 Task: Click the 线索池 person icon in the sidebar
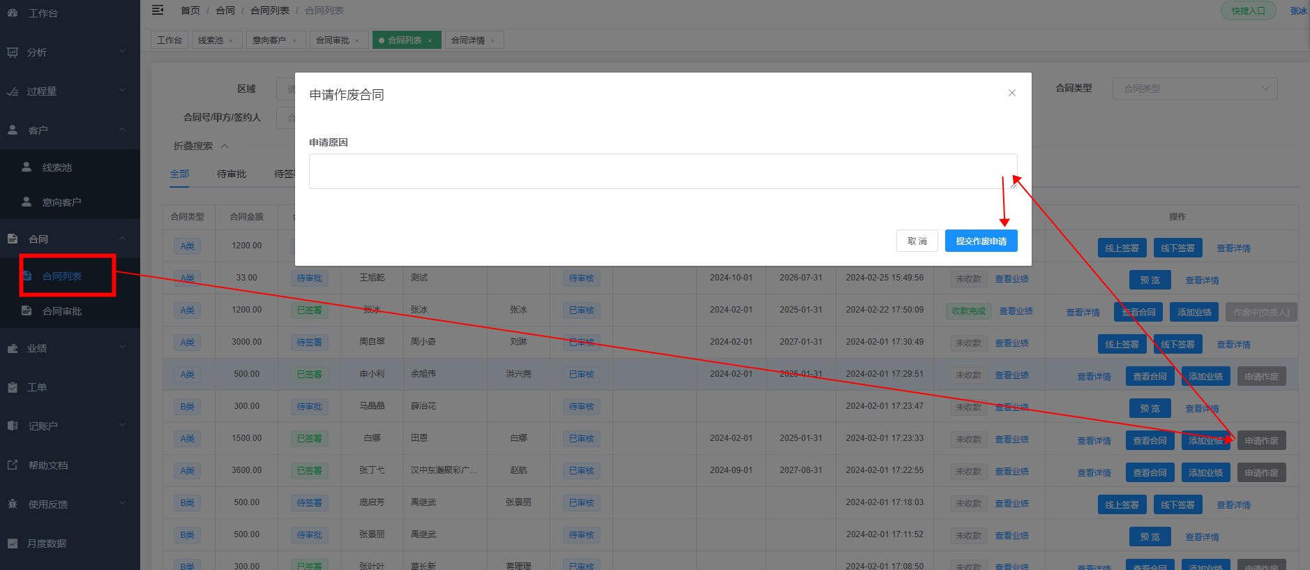pos(27,167)
